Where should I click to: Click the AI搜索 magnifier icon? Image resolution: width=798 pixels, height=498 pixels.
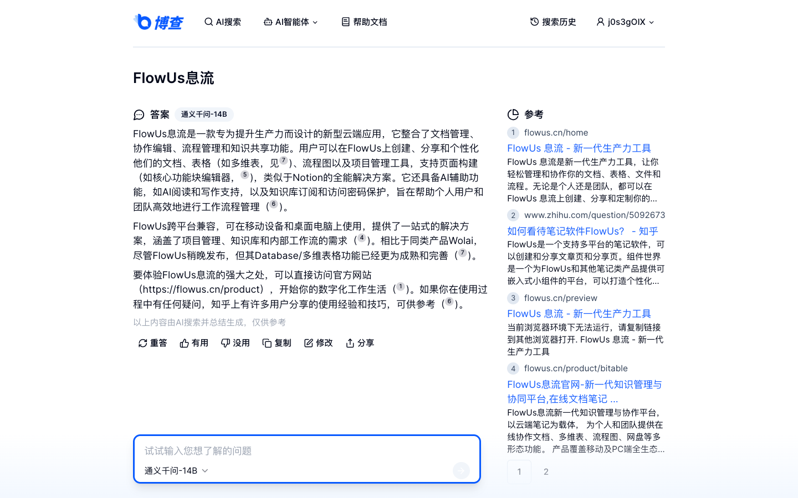coord(208,22)
